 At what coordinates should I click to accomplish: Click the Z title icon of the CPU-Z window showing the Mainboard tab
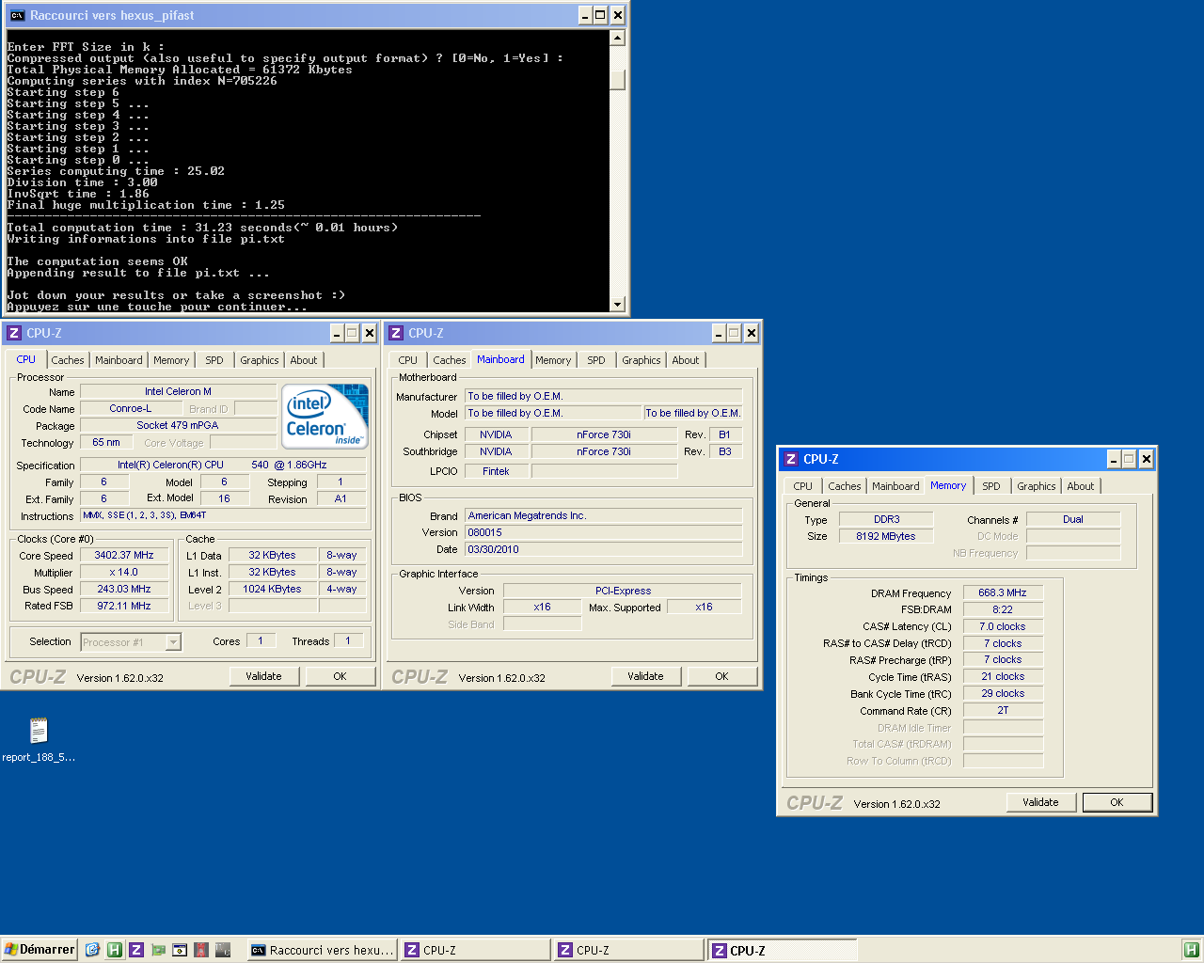coord(396,333)
